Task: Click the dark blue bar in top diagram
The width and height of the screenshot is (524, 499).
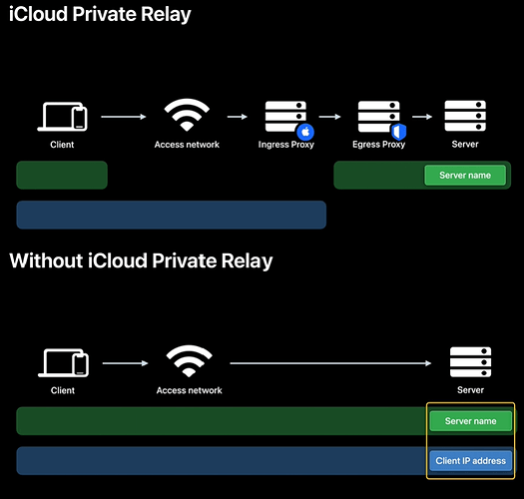Action: 172,215
